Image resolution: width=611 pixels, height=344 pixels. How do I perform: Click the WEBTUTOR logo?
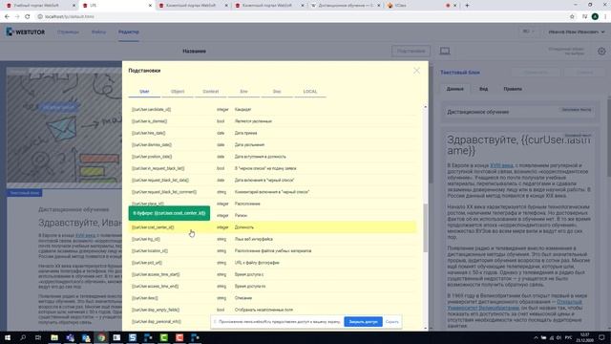pyautogui.click(x=26, y=32)
